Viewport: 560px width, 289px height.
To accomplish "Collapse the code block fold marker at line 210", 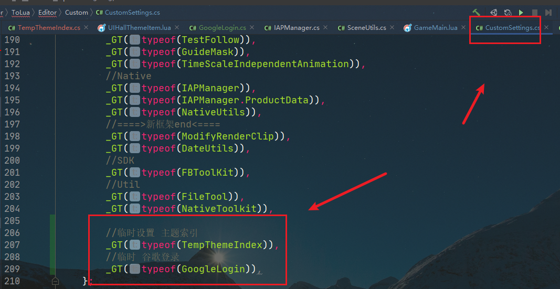I will 55,281.
